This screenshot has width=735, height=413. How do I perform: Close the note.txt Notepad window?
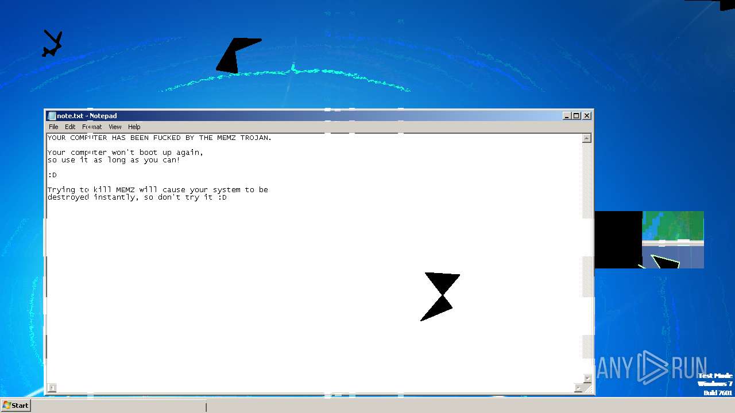tap(587, 116)
